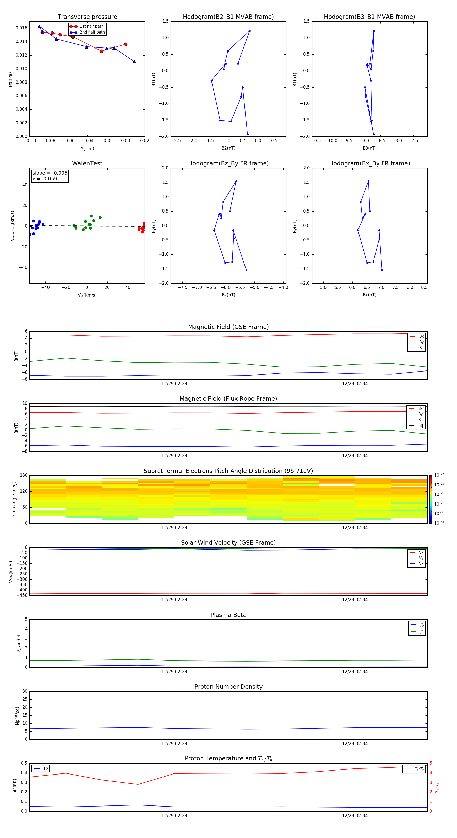Click the 'Vsw(km/s)' axis label
Image resolution: width=457 pixels, height=838 pixels.
pos(10,572)
